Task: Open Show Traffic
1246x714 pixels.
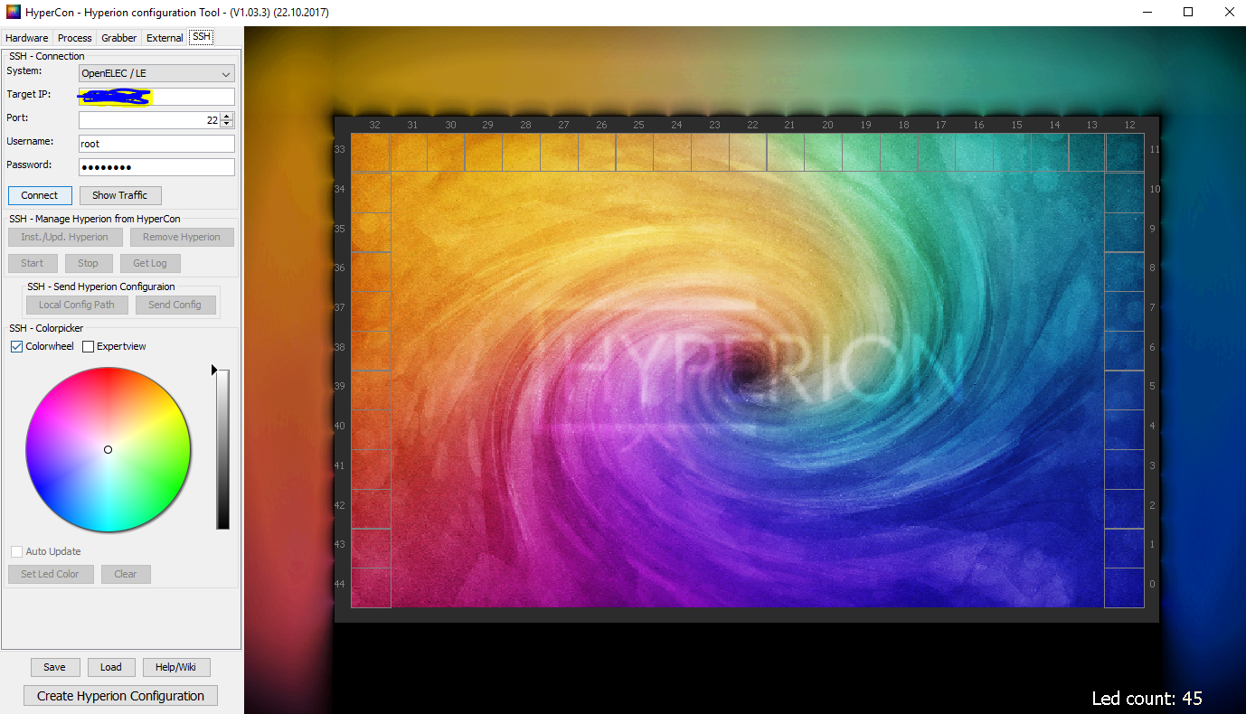Action: [x=120, y=195]
